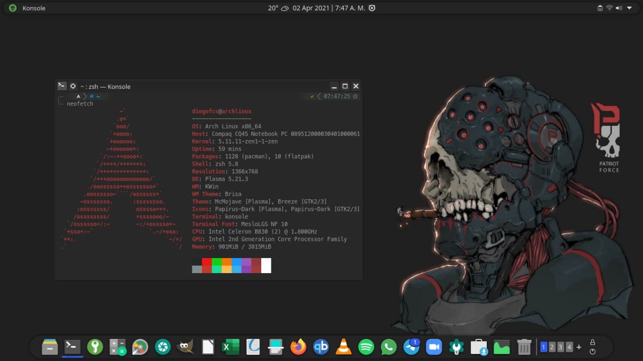
Task: Open Firefox from the dock
Action: pyautogui.click(x=298, y=347)
